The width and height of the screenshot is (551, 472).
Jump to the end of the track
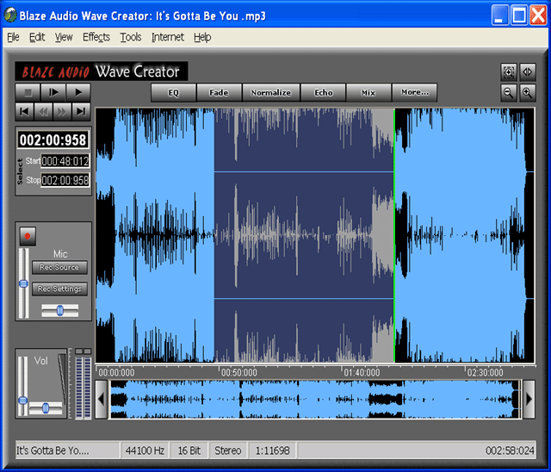click(x=81, y=112)
